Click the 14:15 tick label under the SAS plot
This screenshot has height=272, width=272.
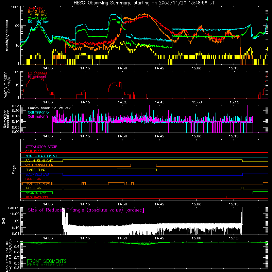(85, 238)
